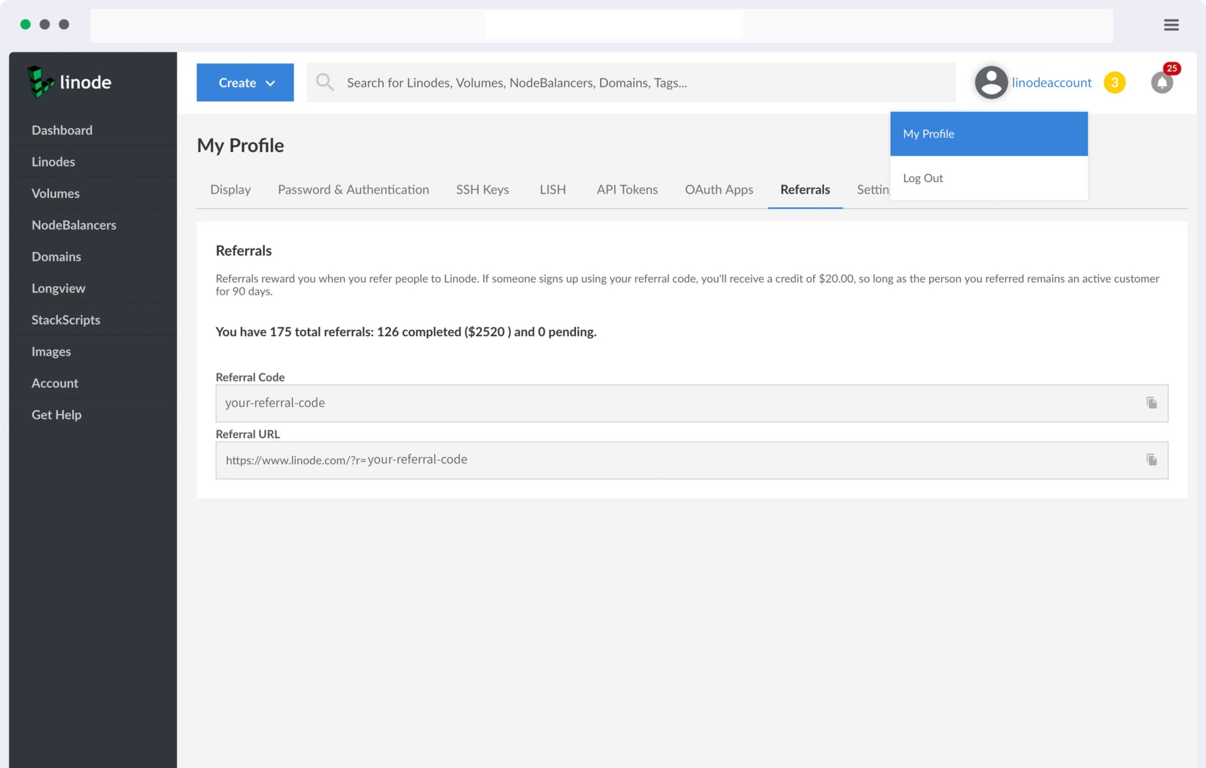Open the notifications bell icon
Viewport: 1206px width, 768px height.
(1161, 82)
